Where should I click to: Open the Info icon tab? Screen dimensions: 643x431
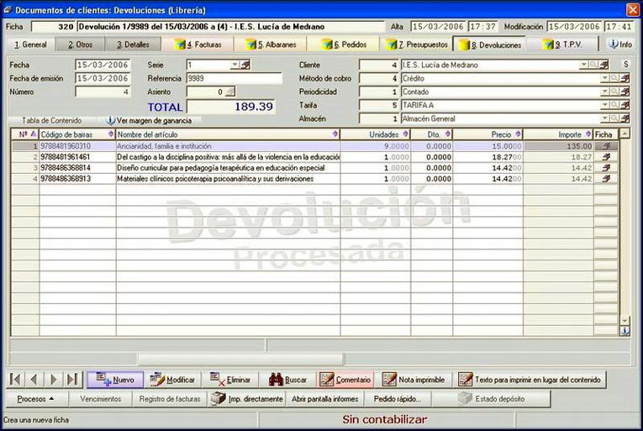pos(620,45)
